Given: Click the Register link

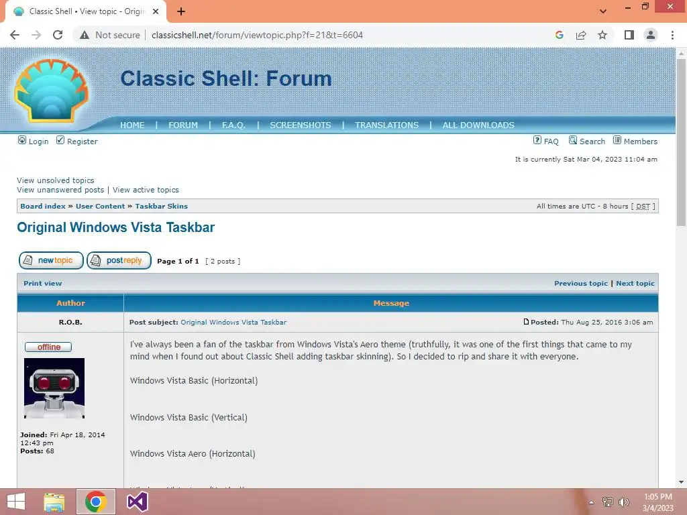Looking at the screenshot, I should 82,141.
